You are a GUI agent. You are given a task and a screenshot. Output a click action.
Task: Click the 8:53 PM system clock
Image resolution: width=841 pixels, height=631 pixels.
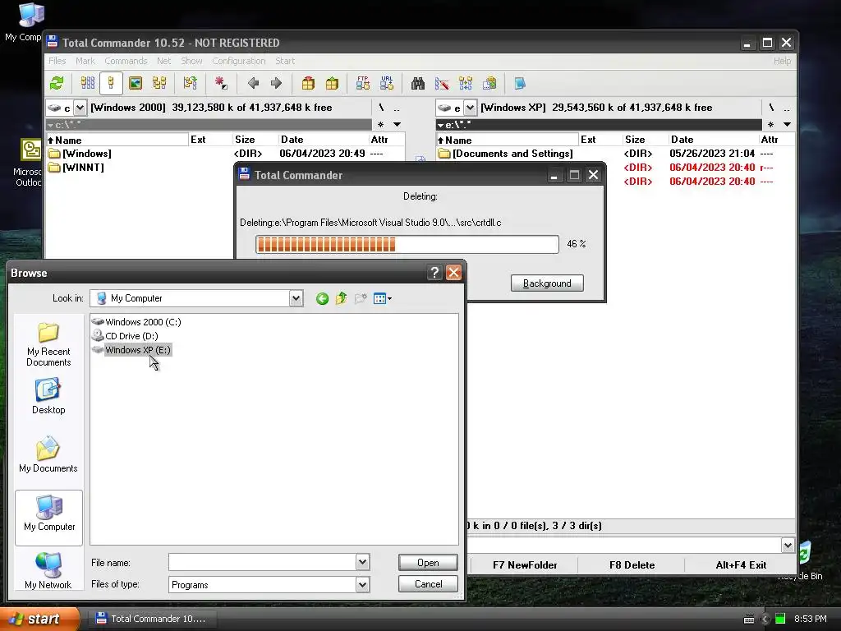(810, 619)
